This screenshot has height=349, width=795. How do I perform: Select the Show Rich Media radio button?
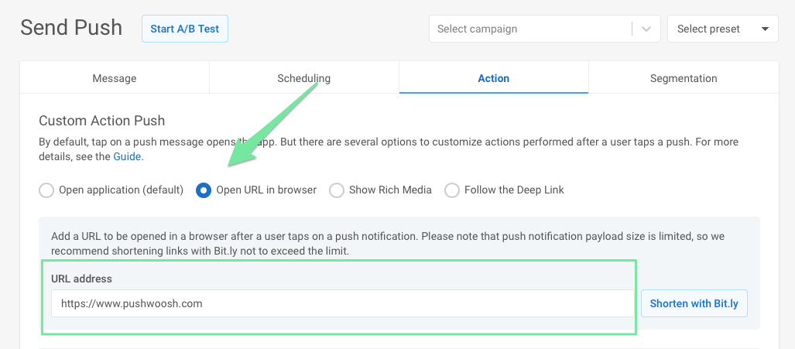(x=337, y=190)
